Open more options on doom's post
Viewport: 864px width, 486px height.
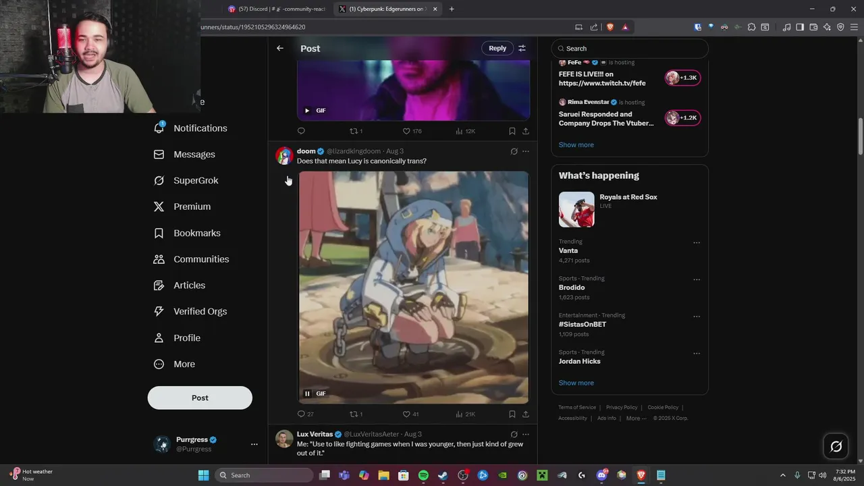526,151
